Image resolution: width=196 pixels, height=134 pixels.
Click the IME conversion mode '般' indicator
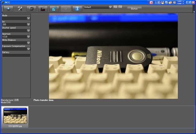point(159,2)
